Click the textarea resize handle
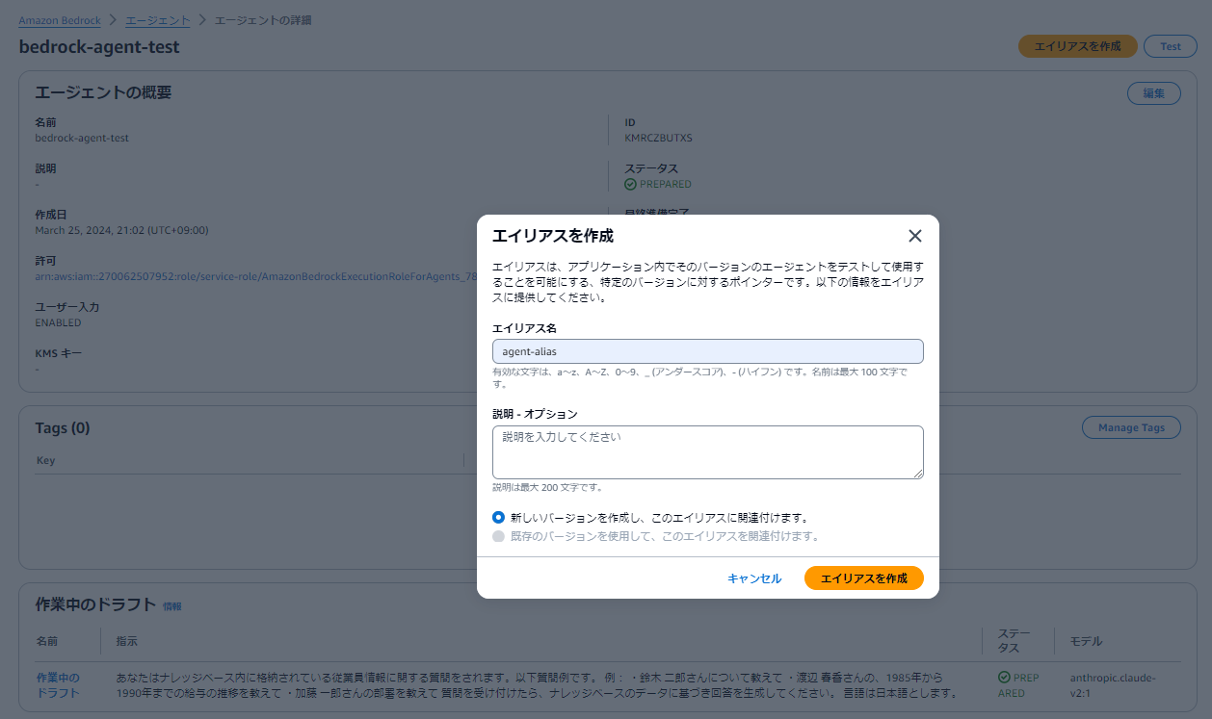The width and height of the screenshot is (1212, 719). pos(919,473)
